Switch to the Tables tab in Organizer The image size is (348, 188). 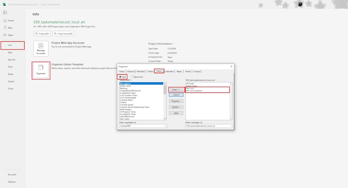150,71
